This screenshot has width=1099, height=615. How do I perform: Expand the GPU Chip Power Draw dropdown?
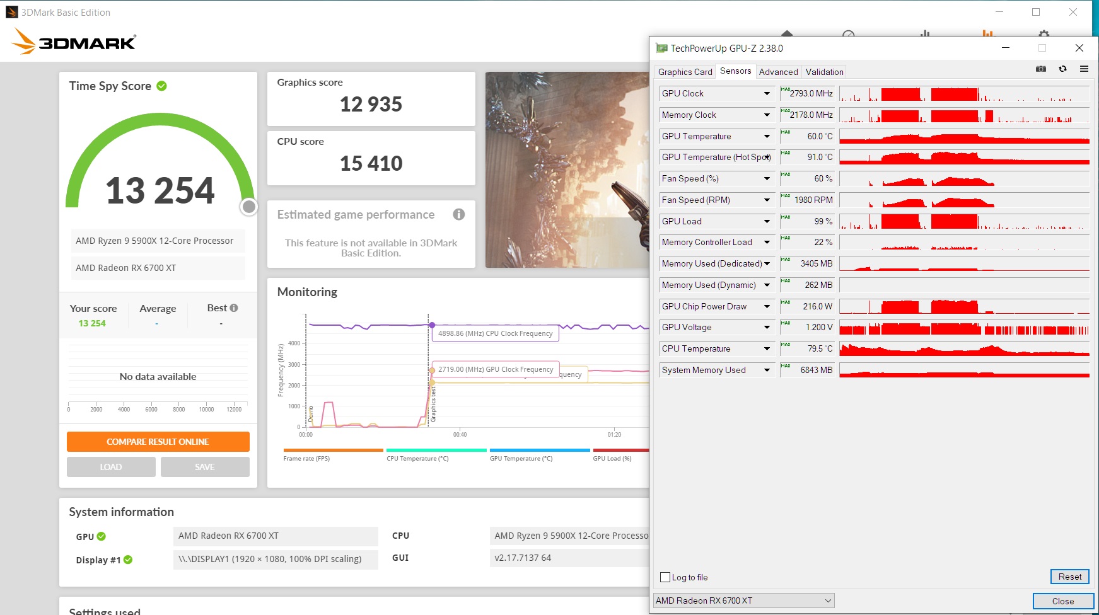pos(767,306)
